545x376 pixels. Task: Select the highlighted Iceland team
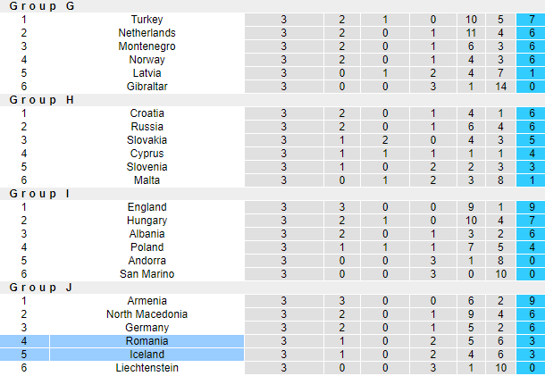click(147, 355)
